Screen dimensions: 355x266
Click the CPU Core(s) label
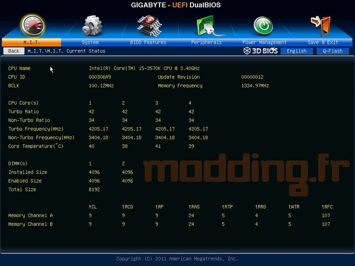(x=24, y=103)
